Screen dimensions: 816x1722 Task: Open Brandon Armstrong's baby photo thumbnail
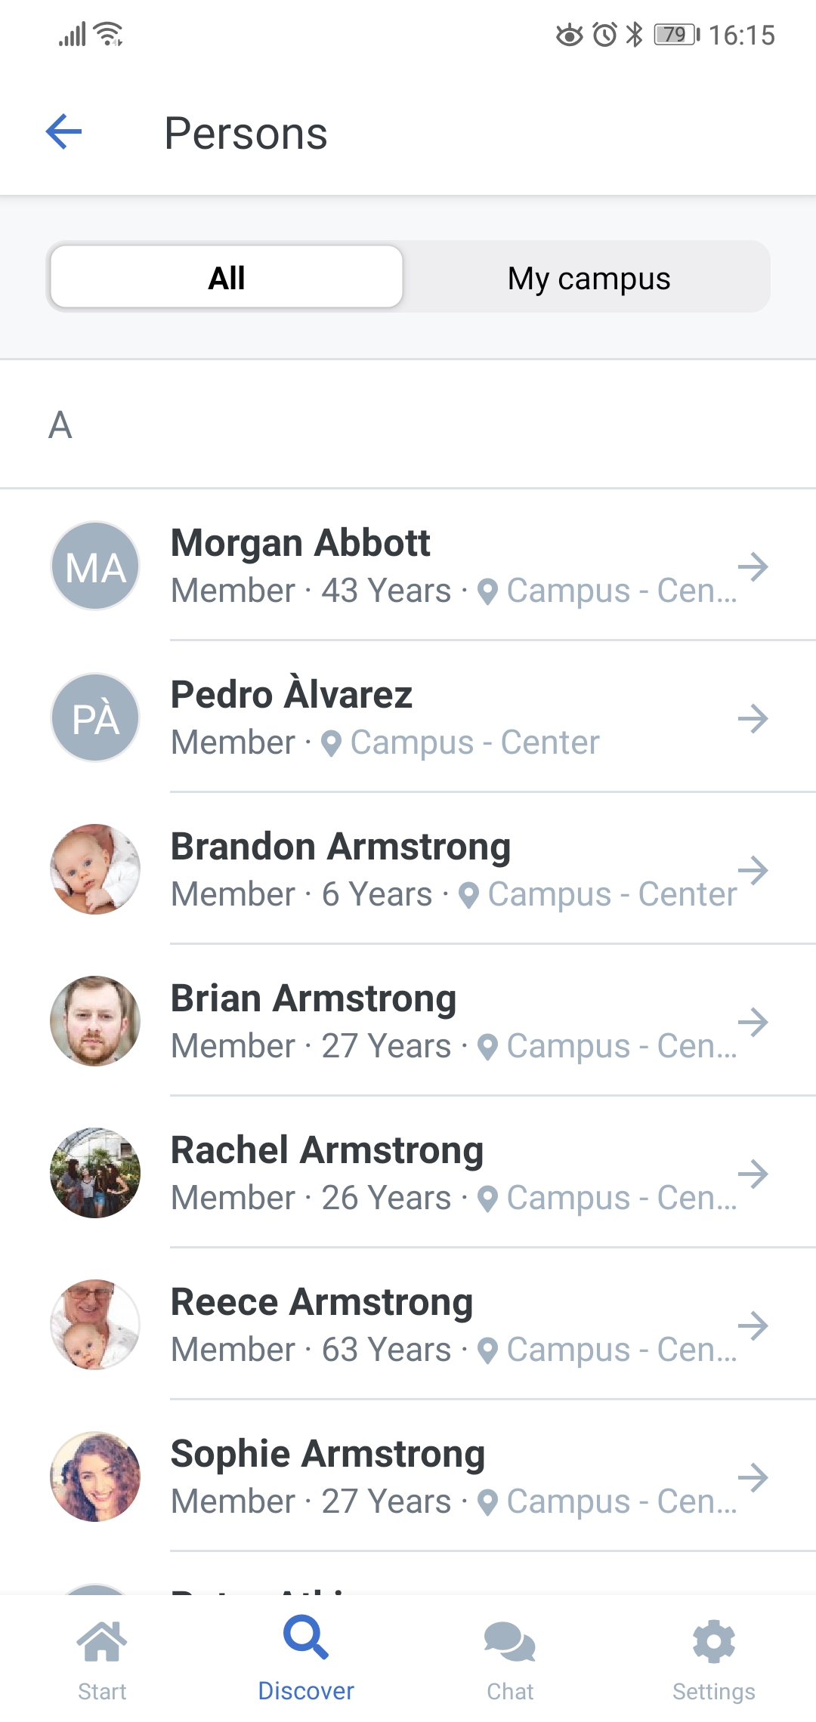95,869
